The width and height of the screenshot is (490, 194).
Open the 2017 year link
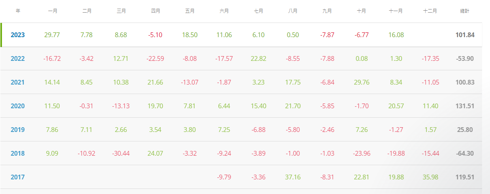(18, 177)
